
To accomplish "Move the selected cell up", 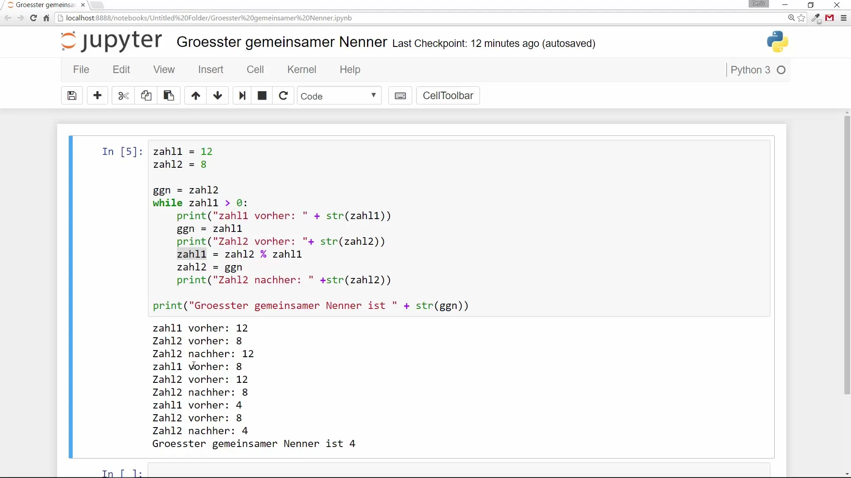I will pos(195,96).
